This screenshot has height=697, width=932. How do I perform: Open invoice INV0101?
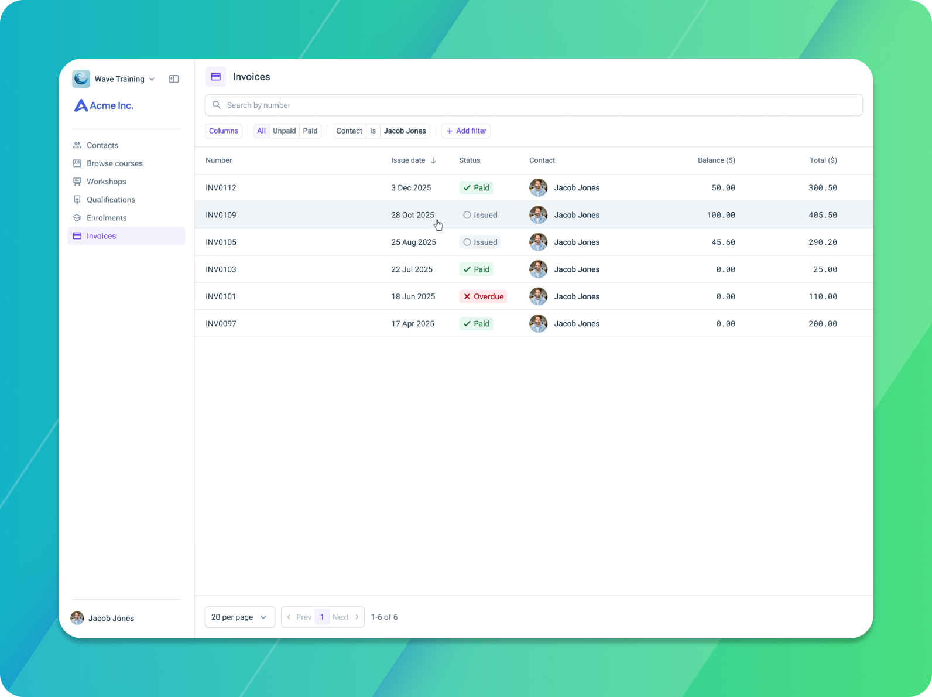click(x=221, y=296)
